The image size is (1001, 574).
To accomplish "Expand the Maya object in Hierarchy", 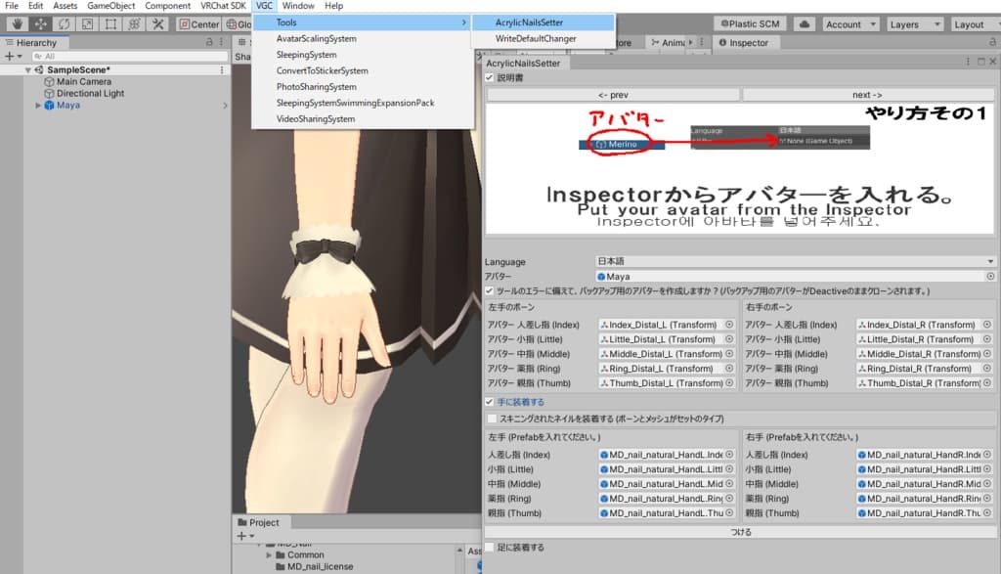I will (x=38, y=106).
